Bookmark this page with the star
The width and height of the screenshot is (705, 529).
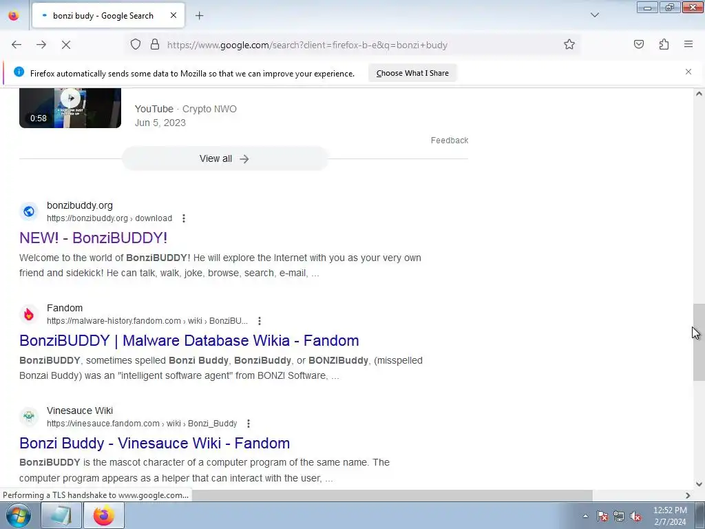569,44
